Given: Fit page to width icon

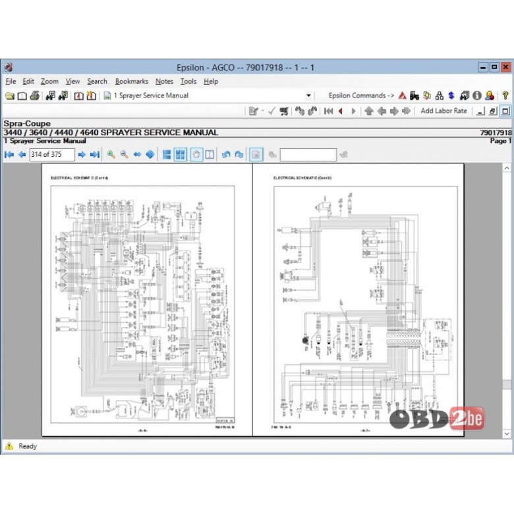Looking at the screenshot, I should 137,154.
